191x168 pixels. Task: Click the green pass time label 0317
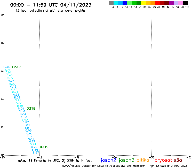pyautogui.click(x=17, y=67)
